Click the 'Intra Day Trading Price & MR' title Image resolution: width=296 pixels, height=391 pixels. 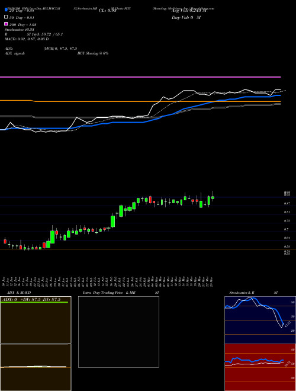[109, 293]
